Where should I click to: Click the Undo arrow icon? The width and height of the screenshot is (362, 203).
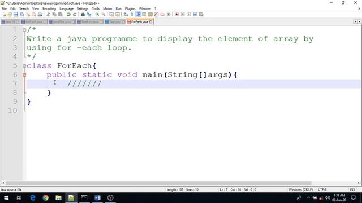68,15
